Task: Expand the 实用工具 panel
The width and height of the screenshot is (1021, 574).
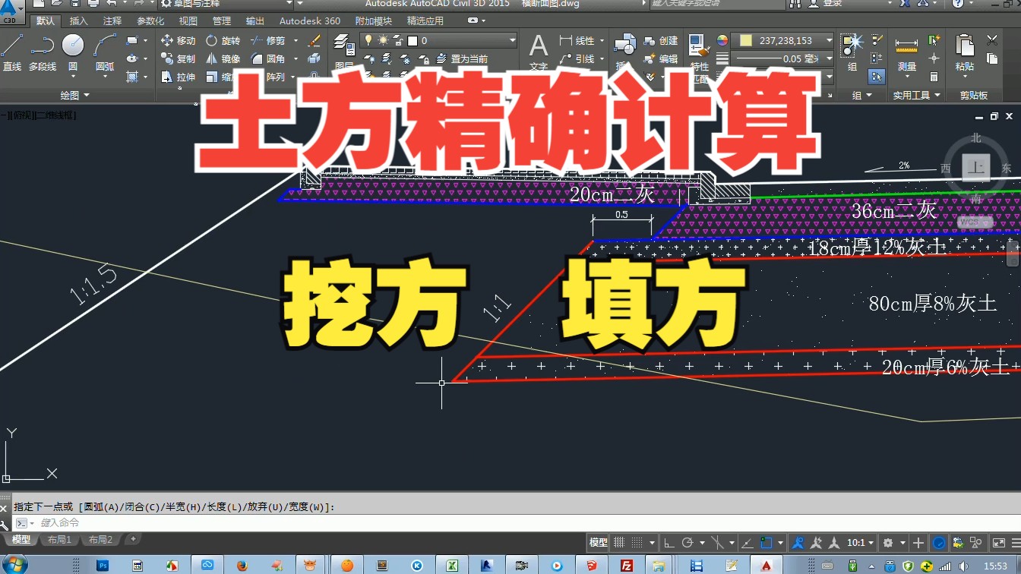Action: (916, 95)
